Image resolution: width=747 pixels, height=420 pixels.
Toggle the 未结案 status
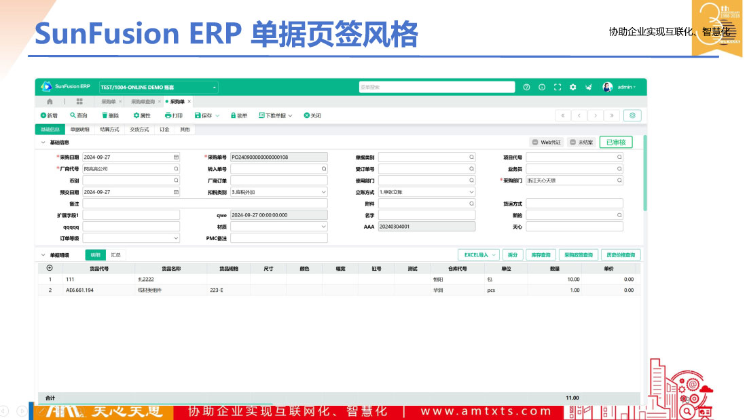581,142
